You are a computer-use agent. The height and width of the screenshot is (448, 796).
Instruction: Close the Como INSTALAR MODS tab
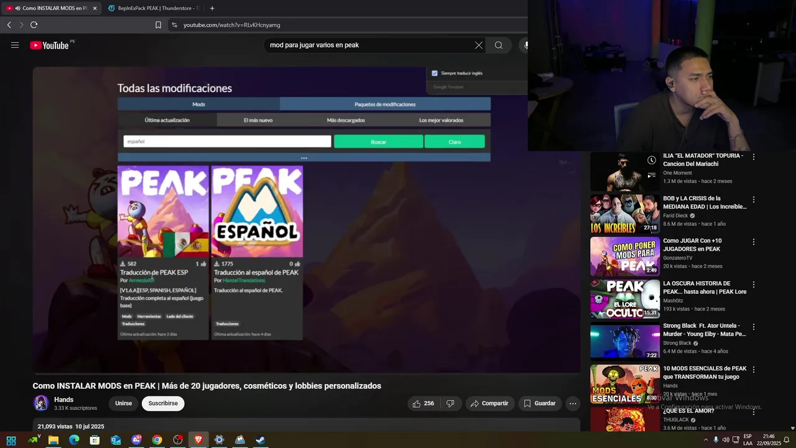coord(95,8)
